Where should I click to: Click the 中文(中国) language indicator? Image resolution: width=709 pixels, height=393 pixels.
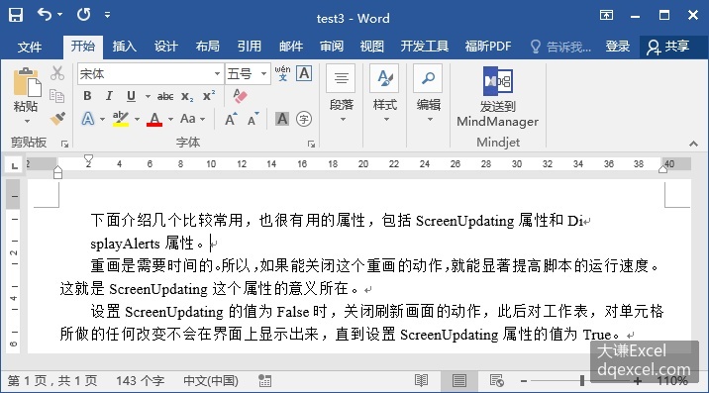(x=211, y=381)
